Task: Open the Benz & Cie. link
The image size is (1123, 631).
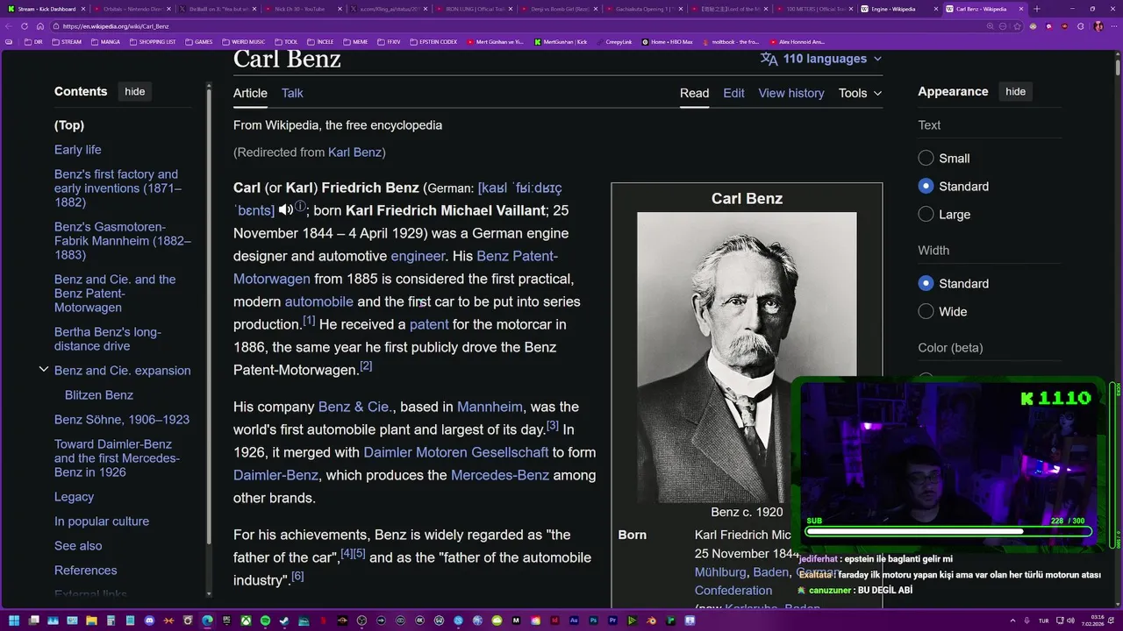Action: click(x=356, y=407)
